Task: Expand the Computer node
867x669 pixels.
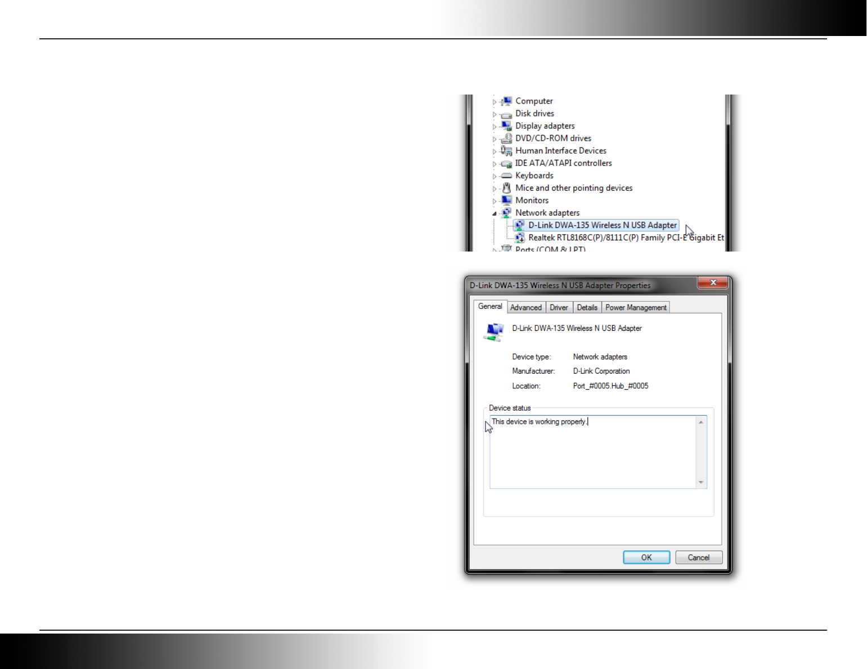Action: pos(495,102)
